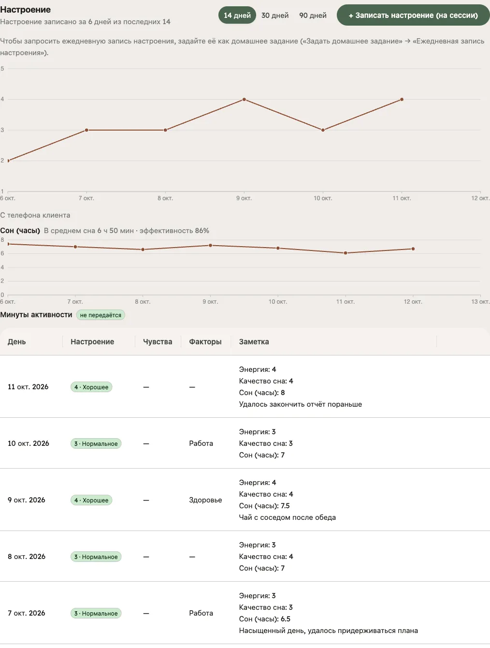This screenshot has width=490, height=648.
Task: Switch to the 14 дней period tab
Action: pyautogui.click(x=237, y=15)
